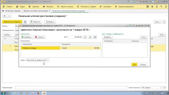The width and height of the screenshot is (169, 95).
Task: Click the Доп. тарифы, коэффициенты link
Action: [x=113, y=34]
